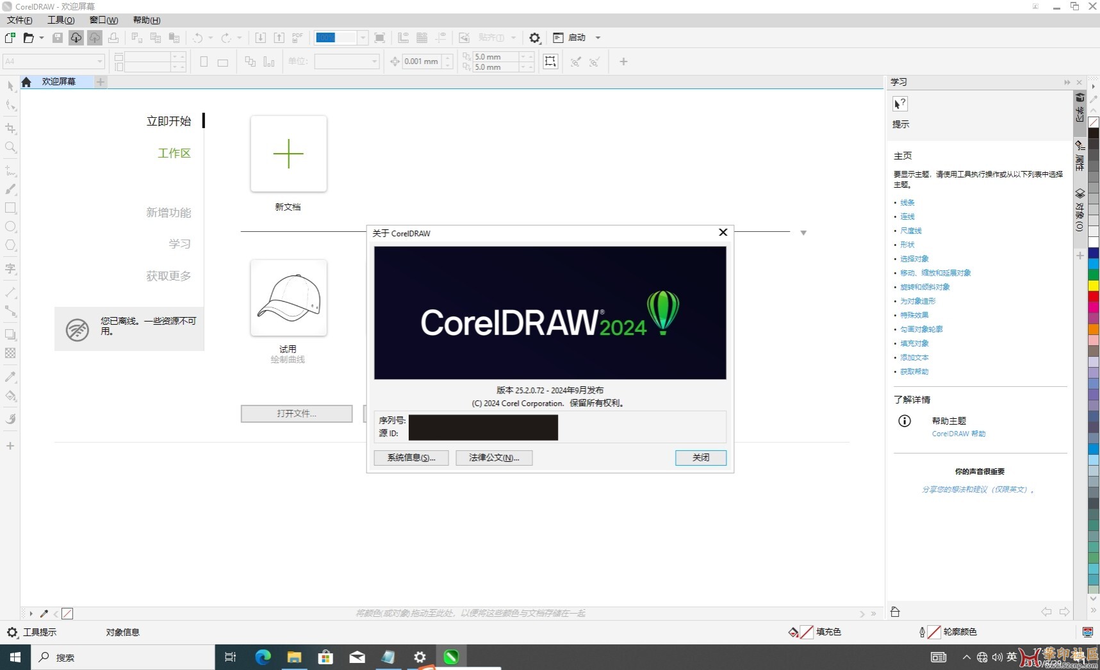1100x670 pixels.
Task: Click the status bar gear icon
Action: 12,632
